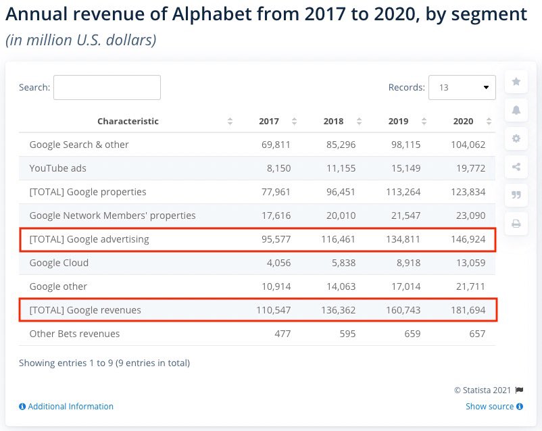Click the share icon
The height and width of the screenshot is (431, 542).
(516, 167)
